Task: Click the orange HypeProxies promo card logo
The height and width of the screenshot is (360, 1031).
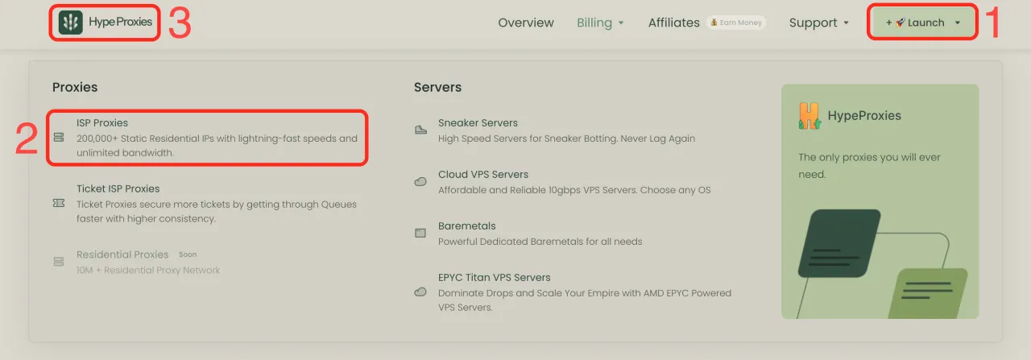Action: (x=809, y=116)
